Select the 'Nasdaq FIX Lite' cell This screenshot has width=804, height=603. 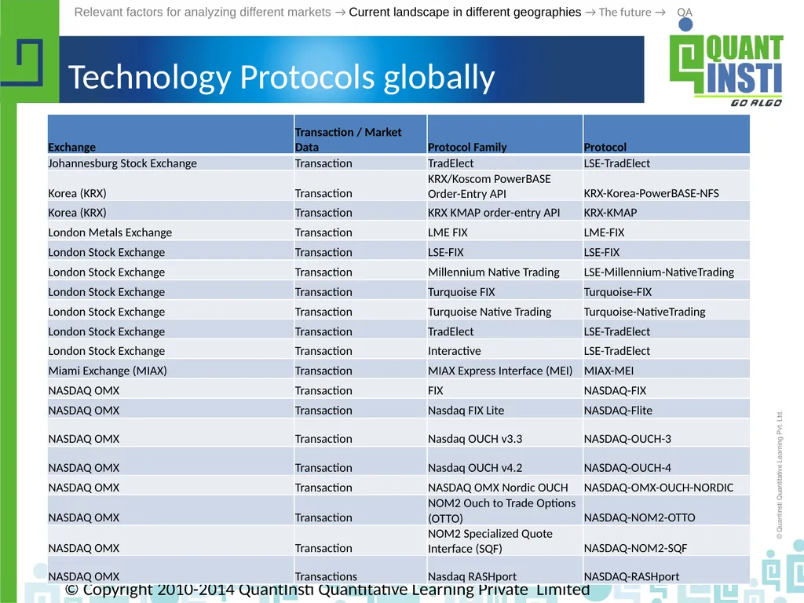click(505, 410)
